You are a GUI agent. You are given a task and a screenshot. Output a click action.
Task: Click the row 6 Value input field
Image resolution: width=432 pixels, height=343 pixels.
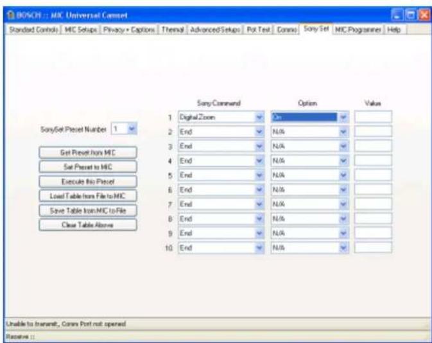click(x=373, y=189)
